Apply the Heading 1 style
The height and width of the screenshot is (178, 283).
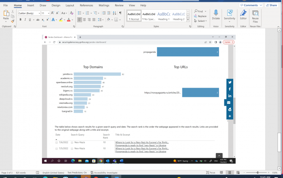164,16
